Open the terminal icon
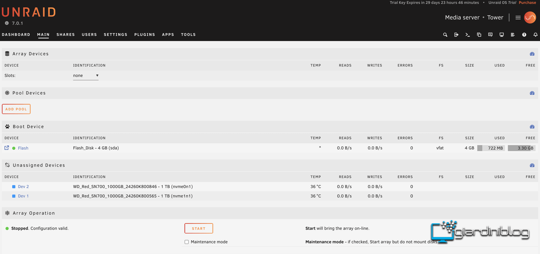The image size is (540, 254). [467, 35]
